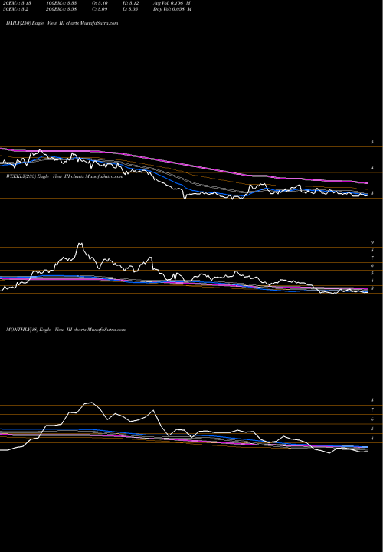Select the 20EMA value in header

[17, 3]
